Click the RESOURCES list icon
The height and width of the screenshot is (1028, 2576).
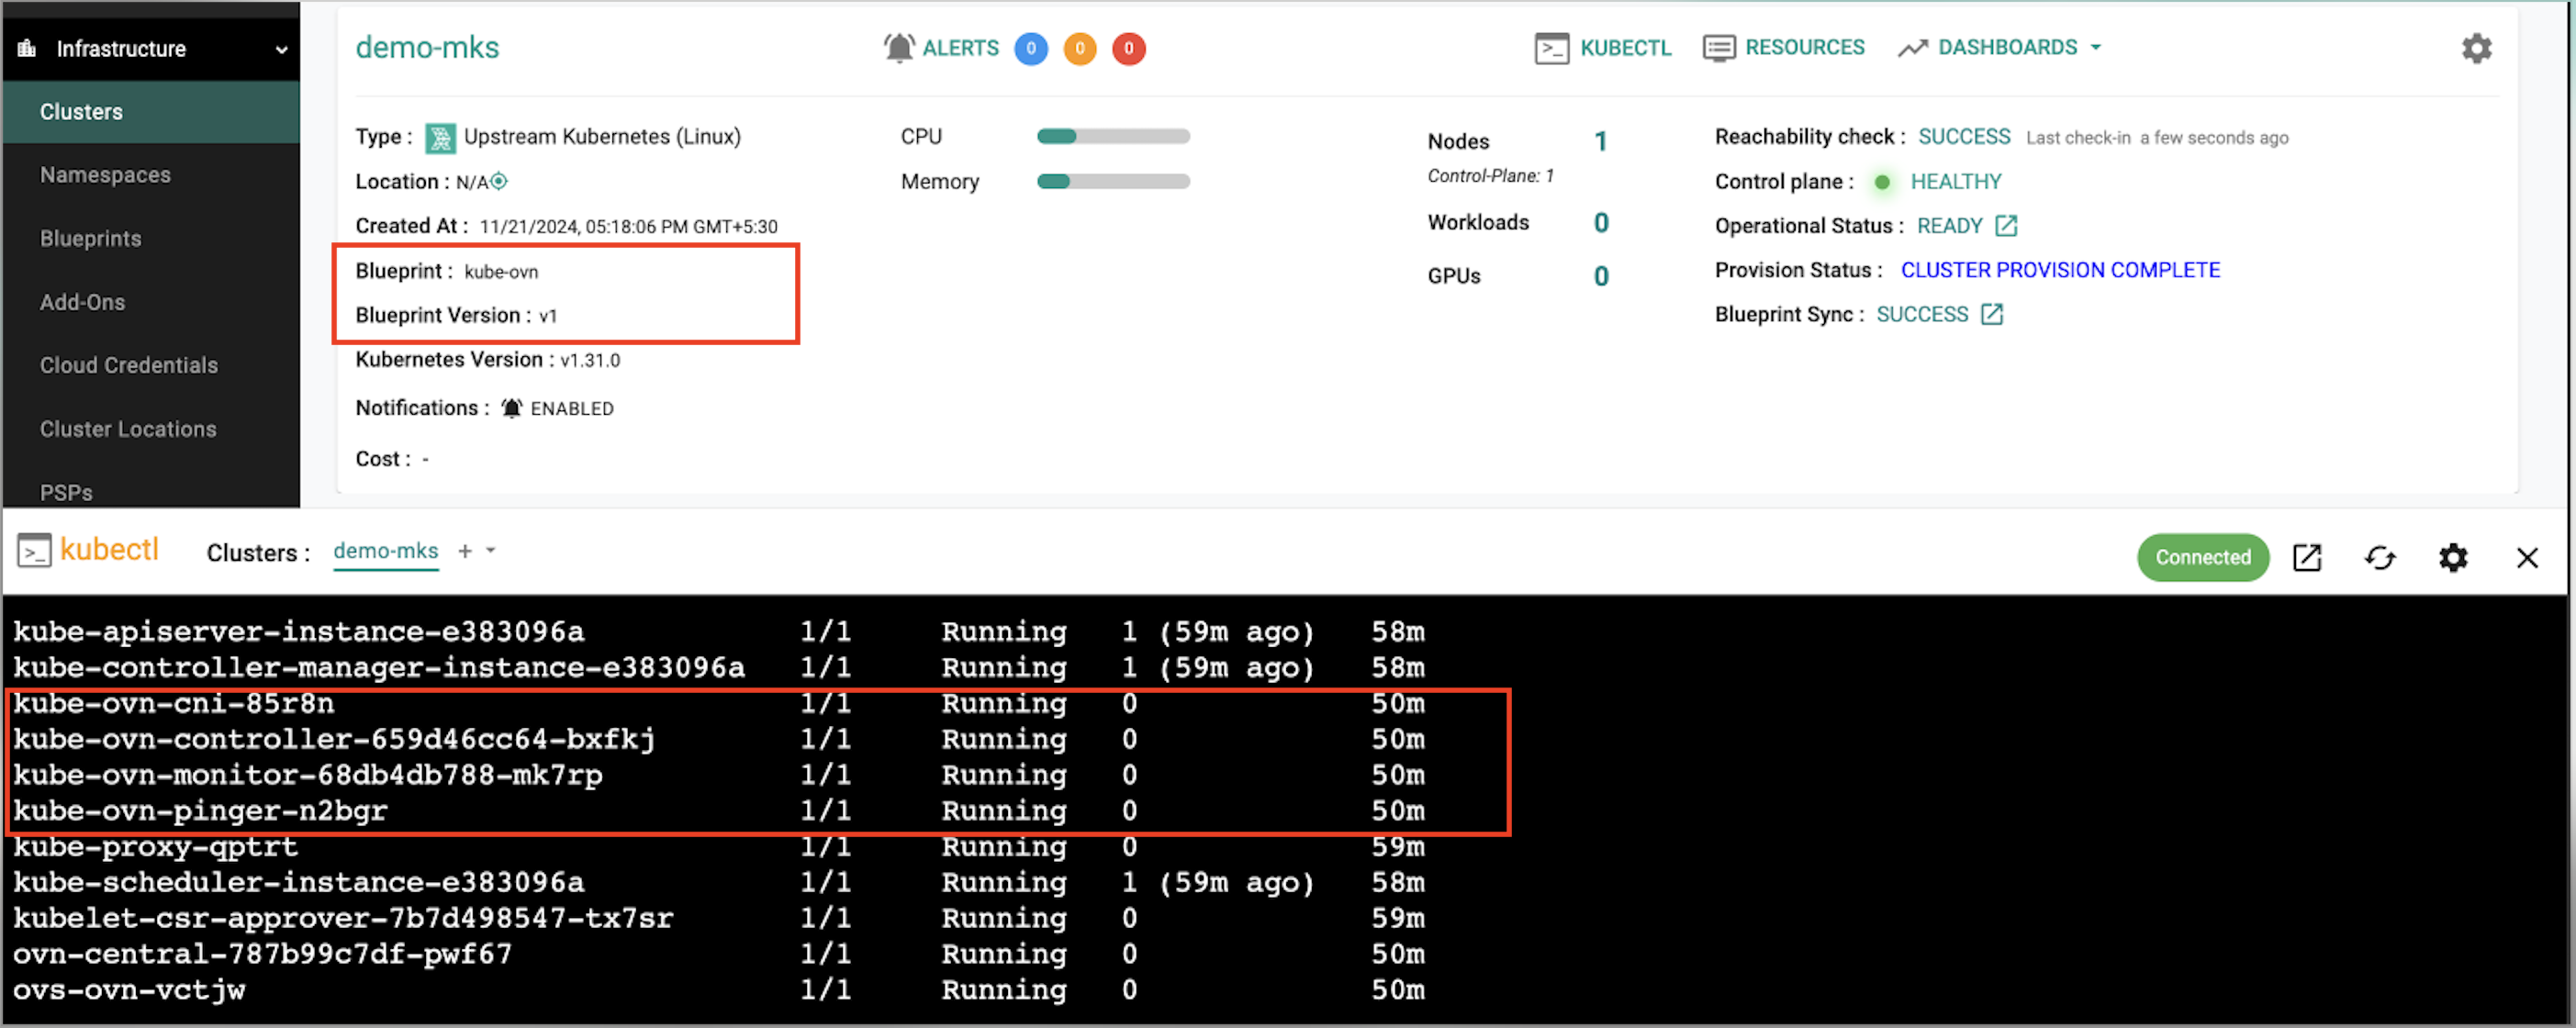[x=1718, y=48]
